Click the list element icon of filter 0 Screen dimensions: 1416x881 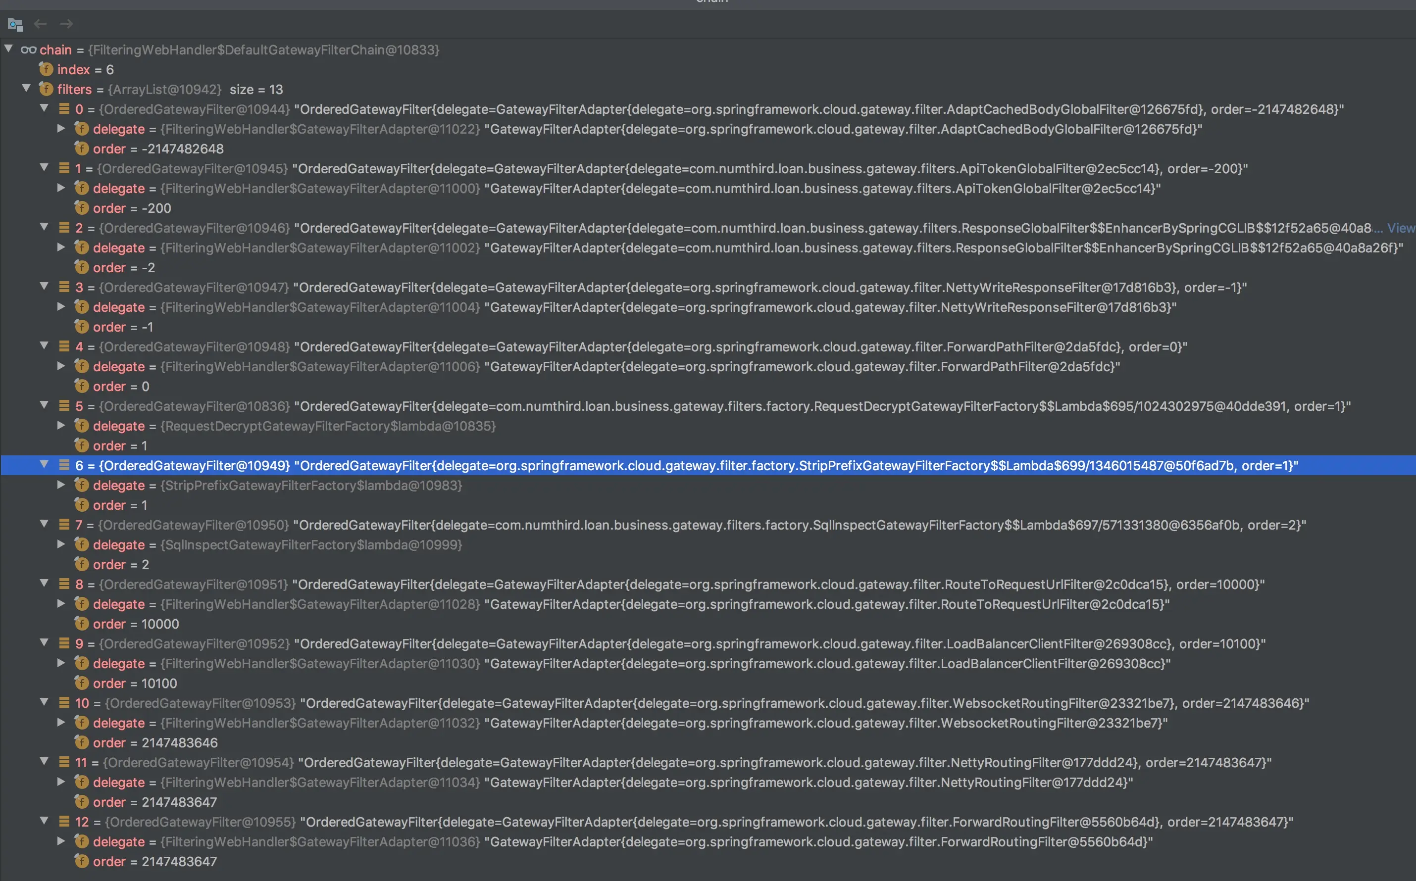tap(64, 109)
